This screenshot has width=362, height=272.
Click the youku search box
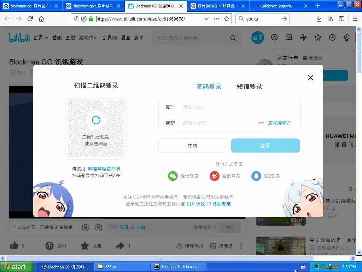[x=262, y=19]
